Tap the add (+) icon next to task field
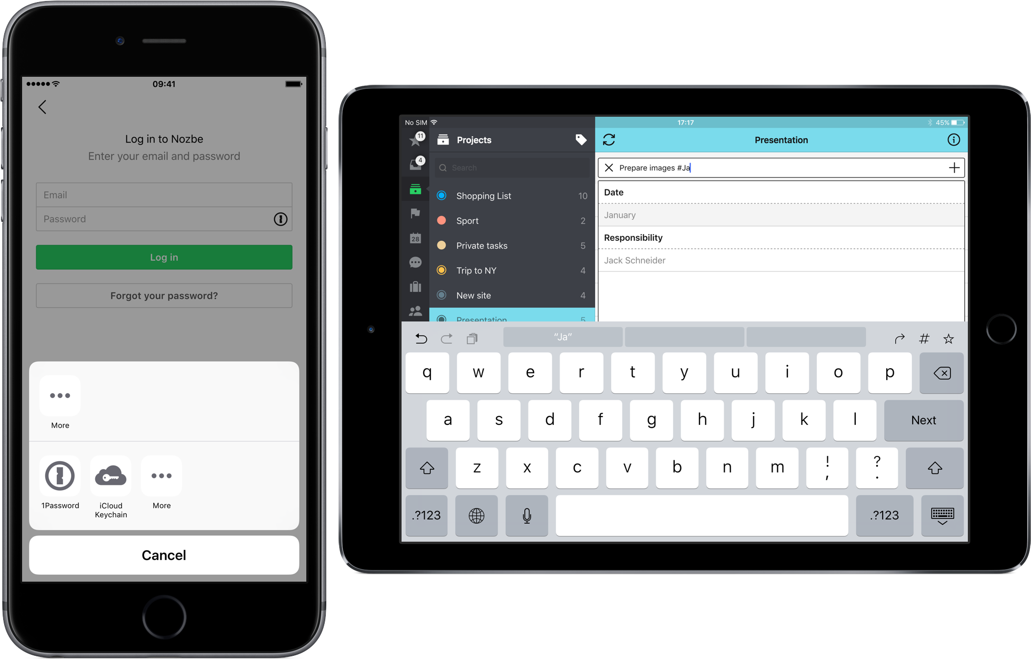The height and width of the screenshot is (660, 1031). [x=953, y=167]
